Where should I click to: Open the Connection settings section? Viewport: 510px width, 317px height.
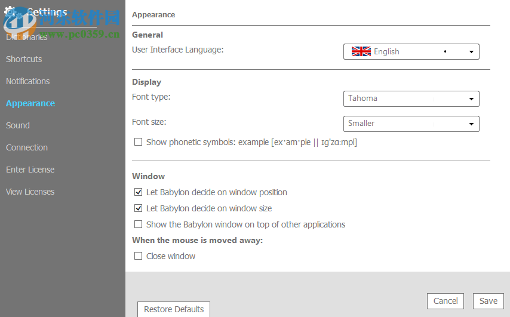pyautogui.click(x=27, y=147)
